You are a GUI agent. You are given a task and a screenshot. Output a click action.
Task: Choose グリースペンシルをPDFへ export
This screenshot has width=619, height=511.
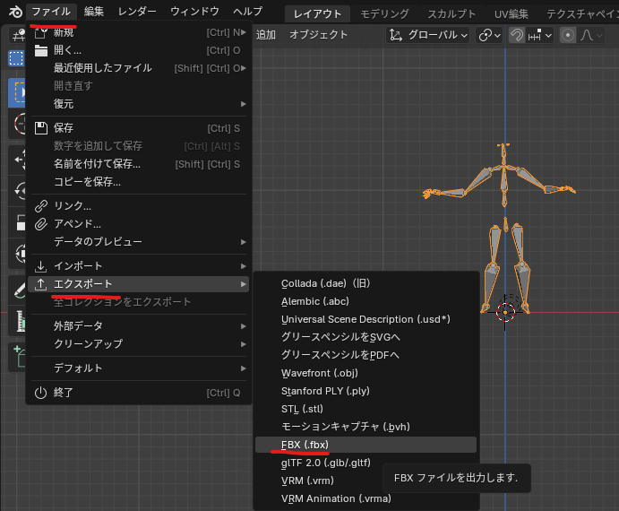pos(366,355)
